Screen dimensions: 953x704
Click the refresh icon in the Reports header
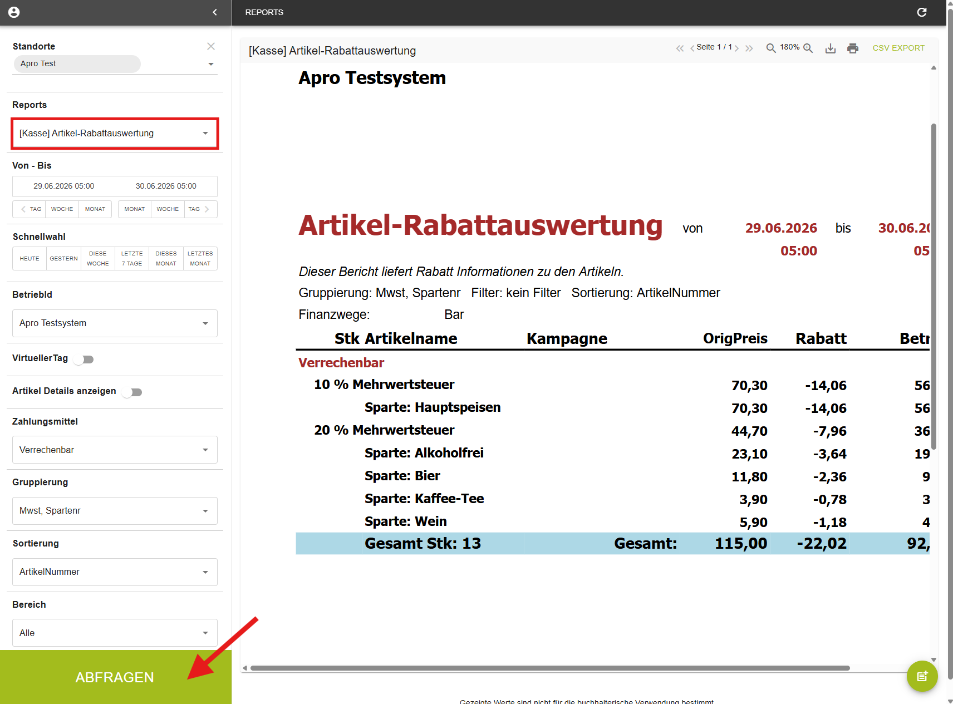922,12
